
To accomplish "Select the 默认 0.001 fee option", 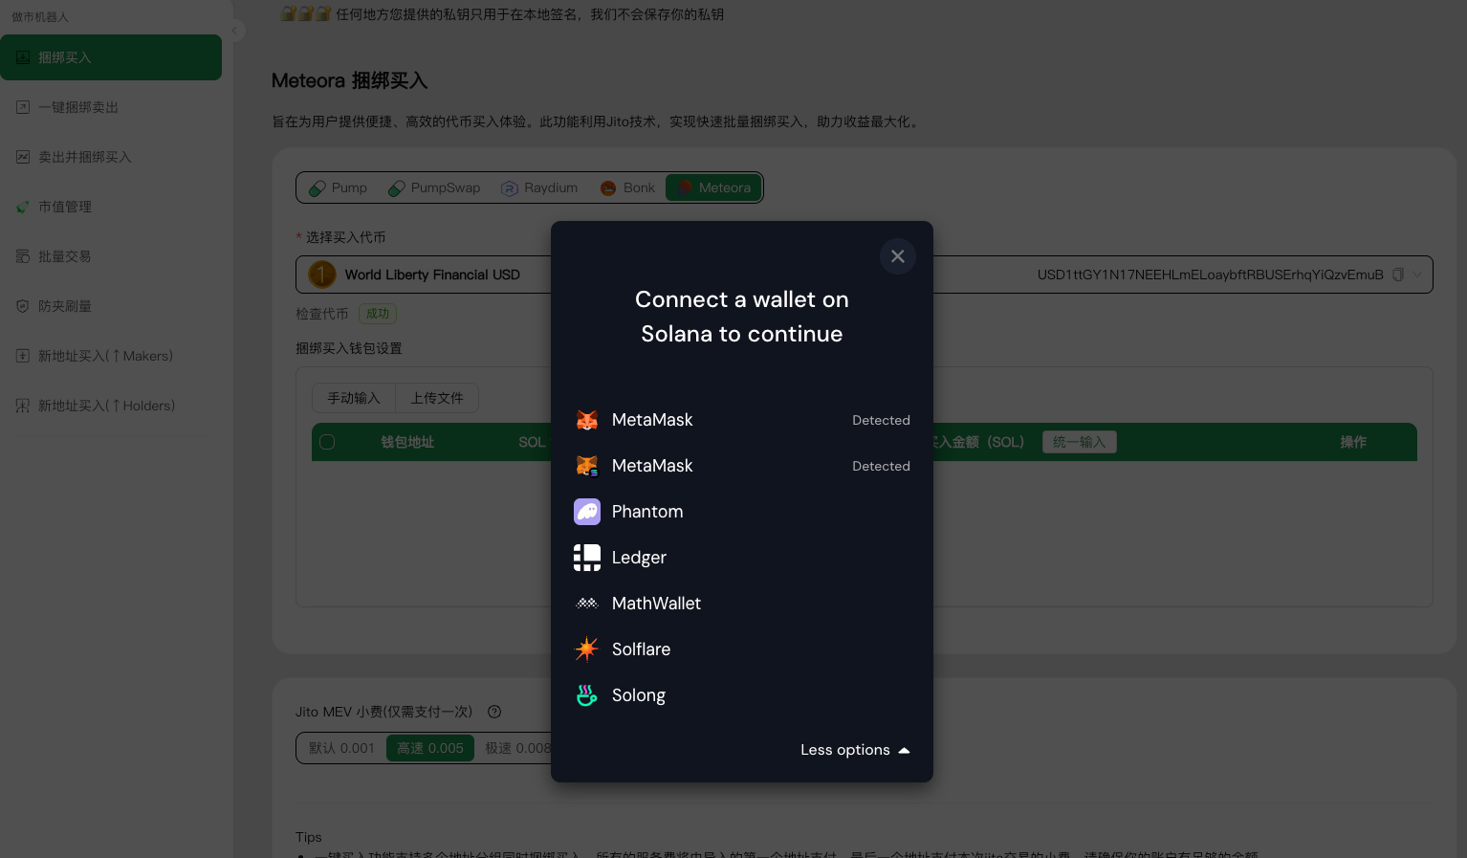I will coord(341,748).
